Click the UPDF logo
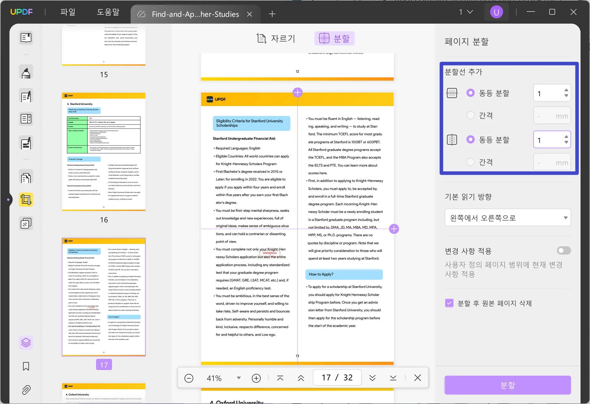This screenshot has width=590, height=404. click(21, 12)
